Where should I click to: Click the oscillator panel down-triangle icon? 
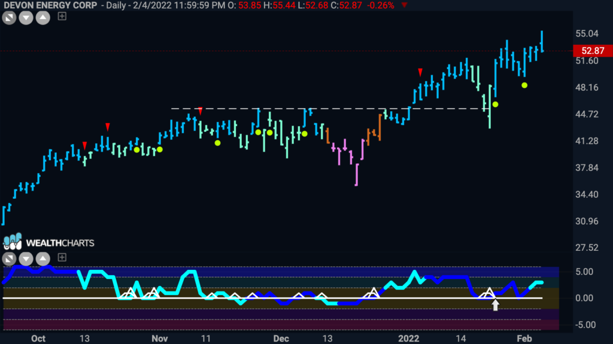26,259
